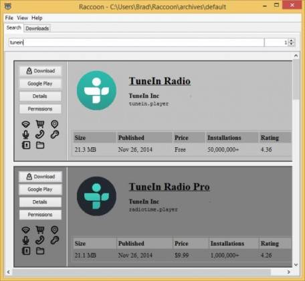Download the TuneIn Radio Pro app
The height and width of the screenshot is (281, 305).
40,177
